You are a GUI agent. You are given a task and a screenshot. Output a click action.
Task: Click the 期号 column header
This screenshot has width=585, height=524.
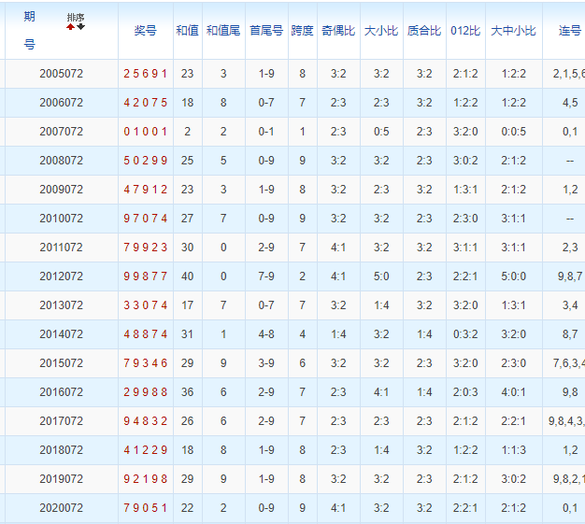click(30, 30)
